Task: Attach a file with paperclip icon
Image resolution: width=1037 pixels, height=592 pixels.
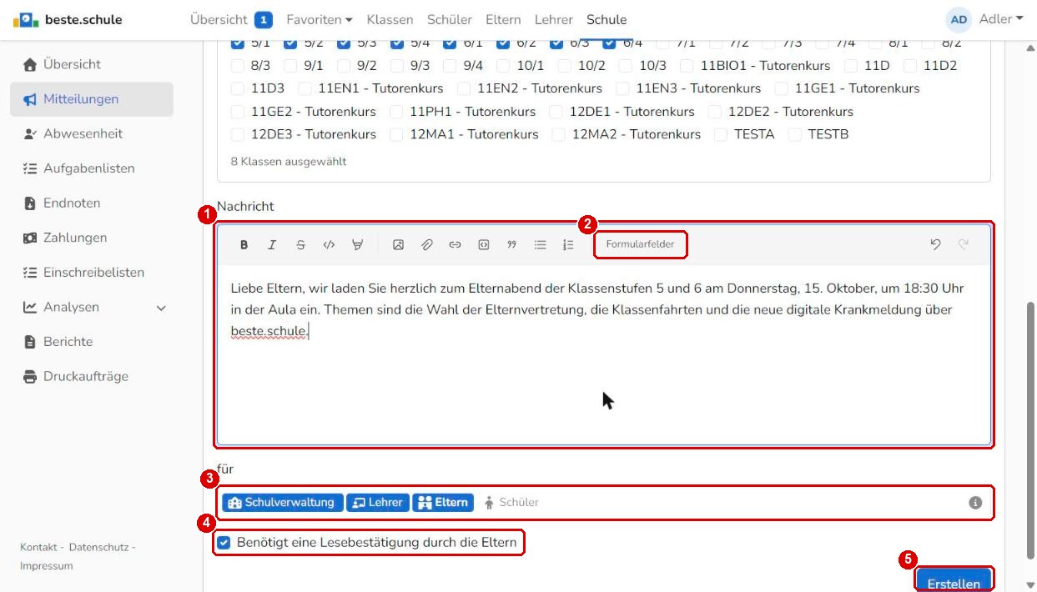Action: pyautogui.click(x=426, y=245)
